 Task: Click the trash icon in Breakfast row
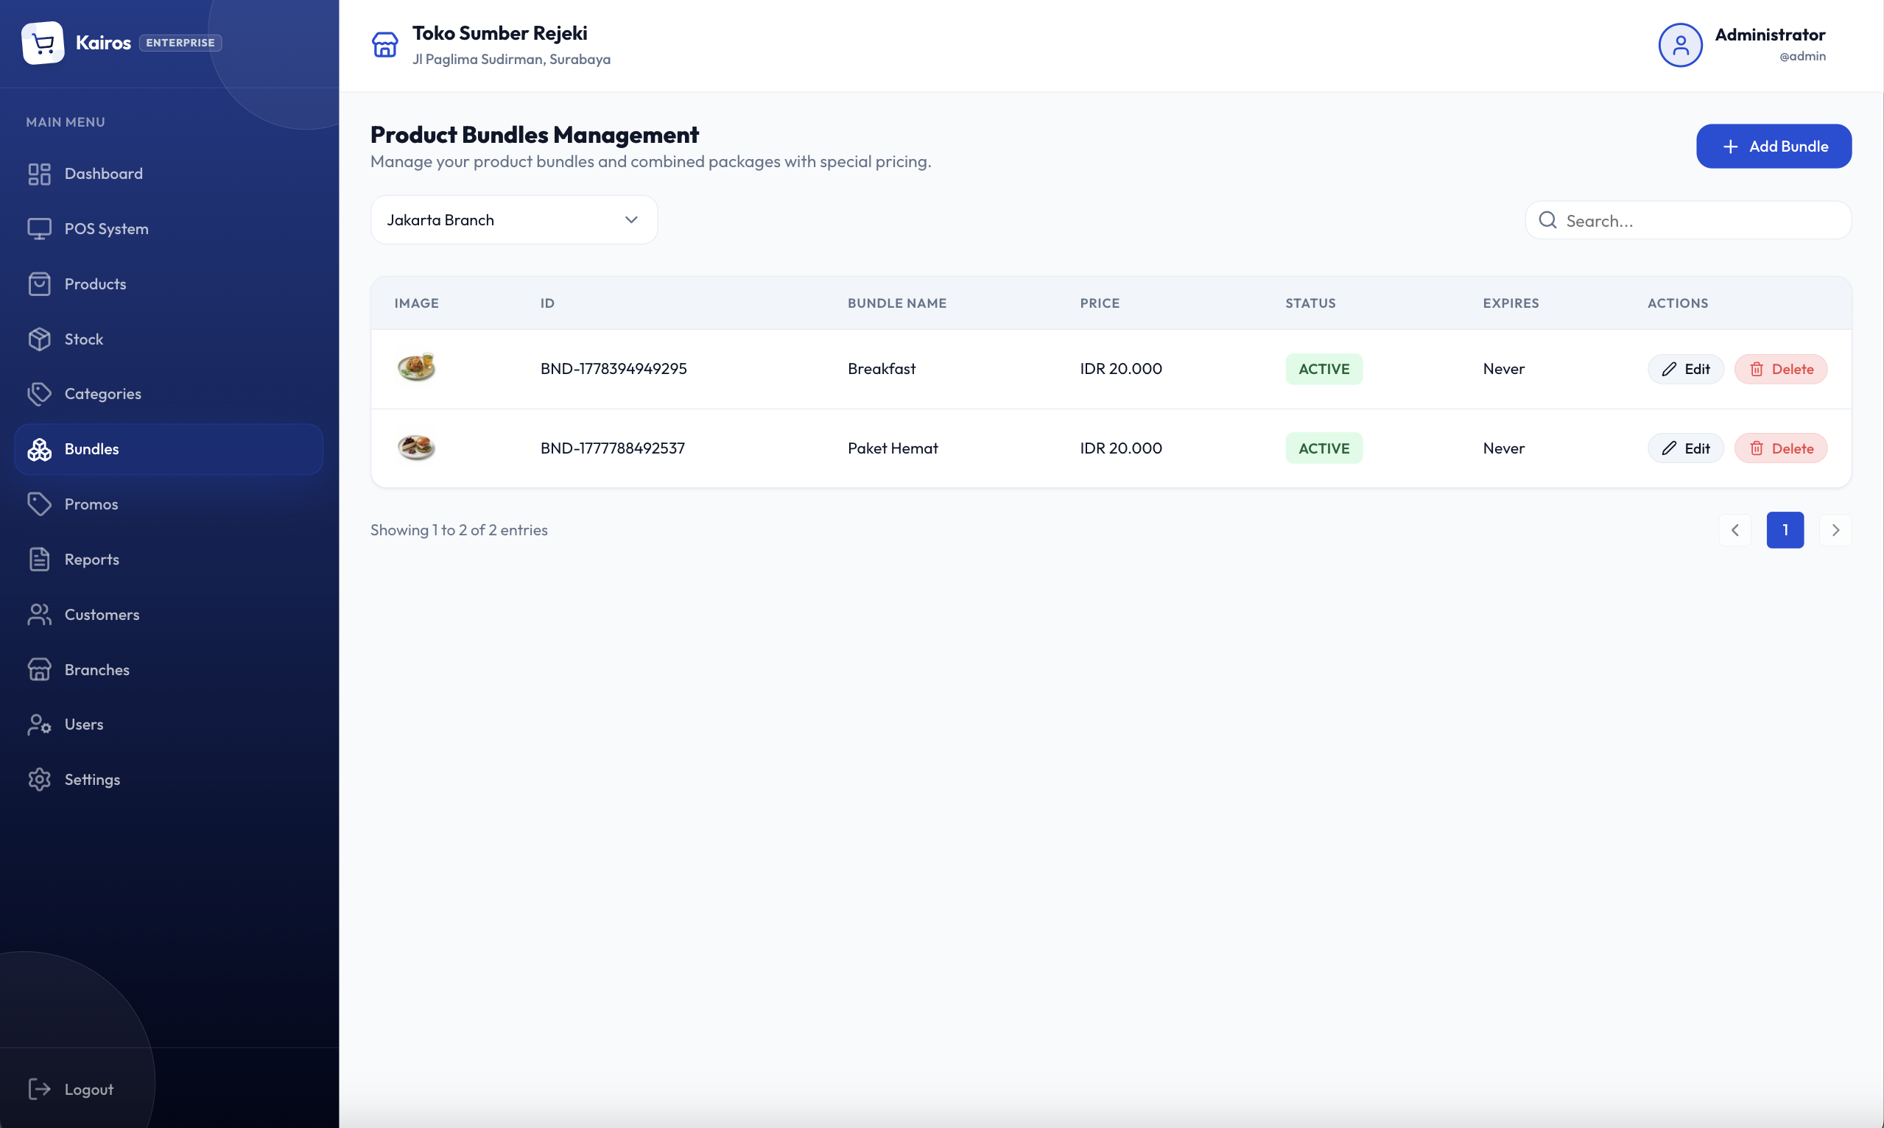[x=1757, y=370]
